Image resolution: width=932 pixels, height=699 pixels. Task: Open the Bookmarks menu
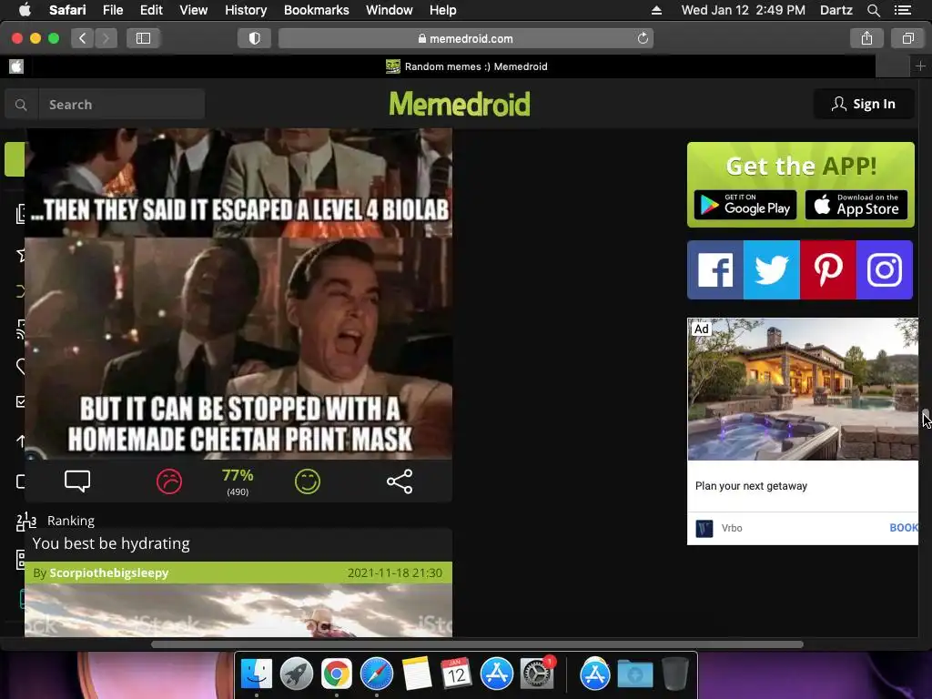coord(316,10)
